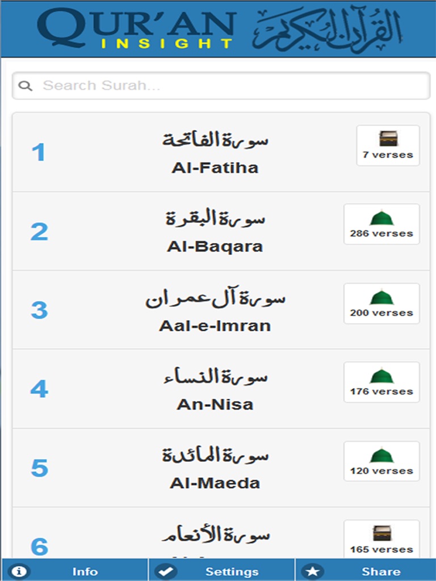Image resolution: width=436 pixels, height=581 pixels.
Task: Click the Settings checkmark icon
Action: (164, 571)
